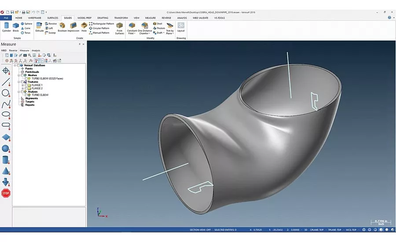
Task: Select the point measure tool with crosshair
Action: click(x=6, y=71)
